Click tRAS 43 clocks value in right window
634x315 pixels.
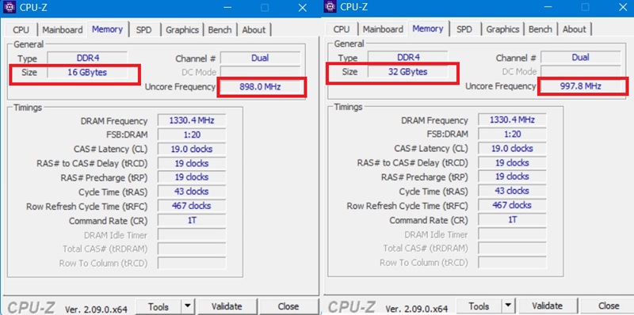click(x=512, y=191)
